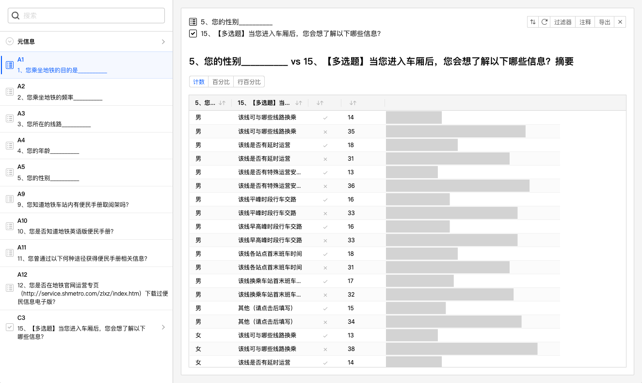Collapse the 元信息 section circle icon

click(x=10, y=42)
